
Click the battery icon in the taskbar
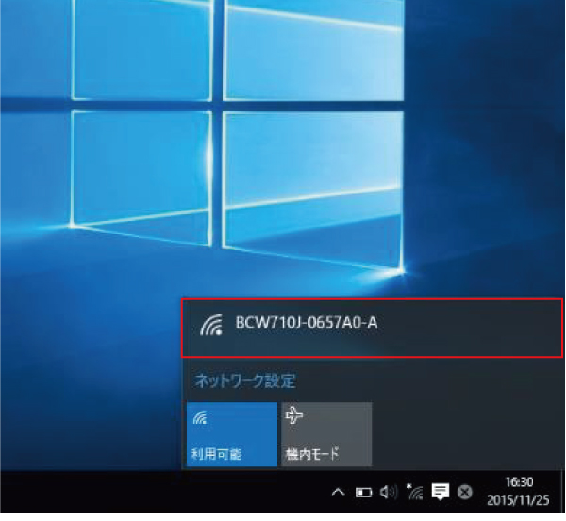[363, 493]
